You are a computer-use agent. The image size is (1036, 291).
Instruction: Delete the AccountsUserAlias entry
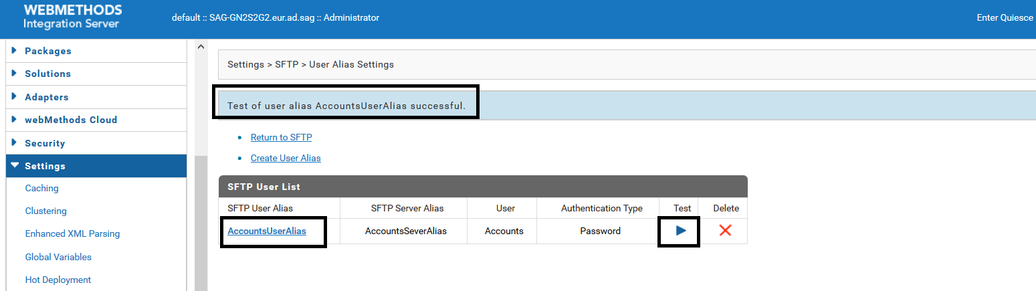[x=725, y=231]
